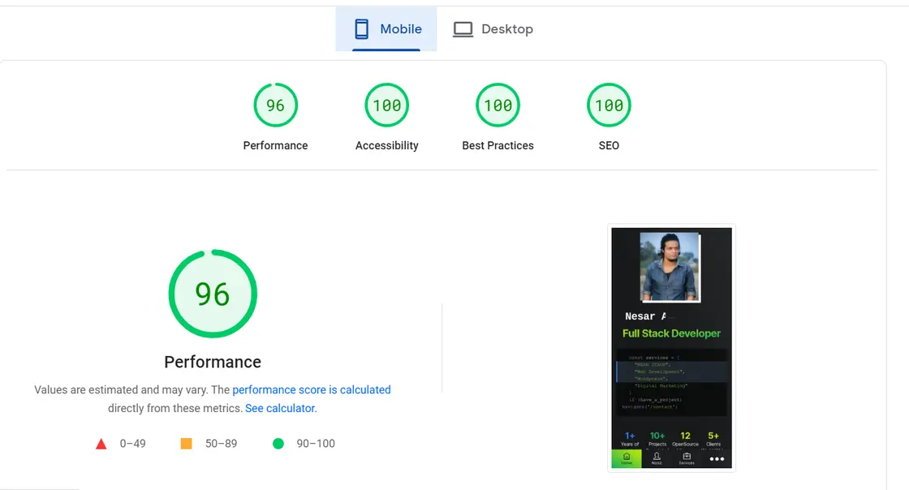Click the orange square 50–89 legend icon
Image resolution: width=909 pixels, height=490 pixels.
point(186,444)
